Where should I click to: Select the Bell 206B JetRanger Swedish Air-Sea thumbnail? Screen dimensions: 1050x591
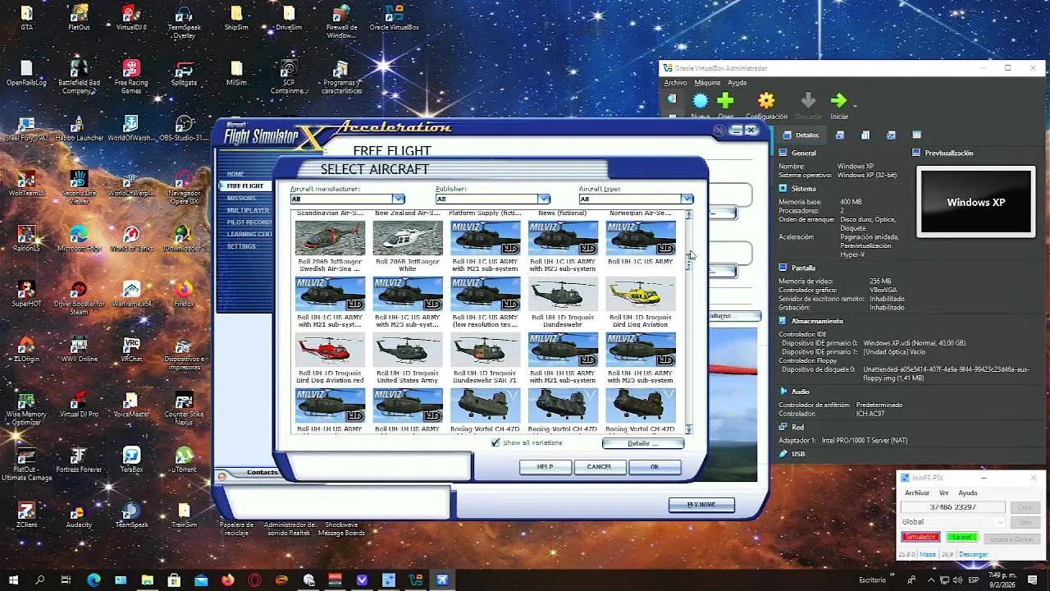(330, 239)
